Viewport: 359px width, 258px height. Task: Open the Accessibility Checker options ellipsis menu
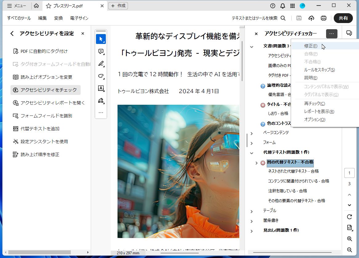point(331,34)
